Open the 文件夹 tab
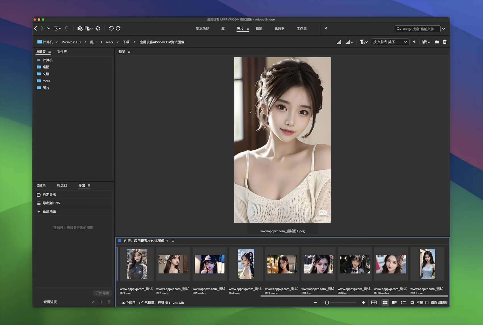This screenshot has height=325, width=483. tap(62, 52)
